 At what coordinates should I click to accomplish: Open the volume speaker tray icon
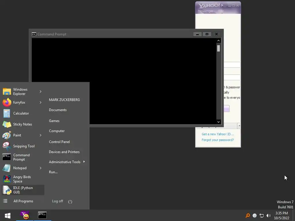pyautogui.click(x=268, y=215)
